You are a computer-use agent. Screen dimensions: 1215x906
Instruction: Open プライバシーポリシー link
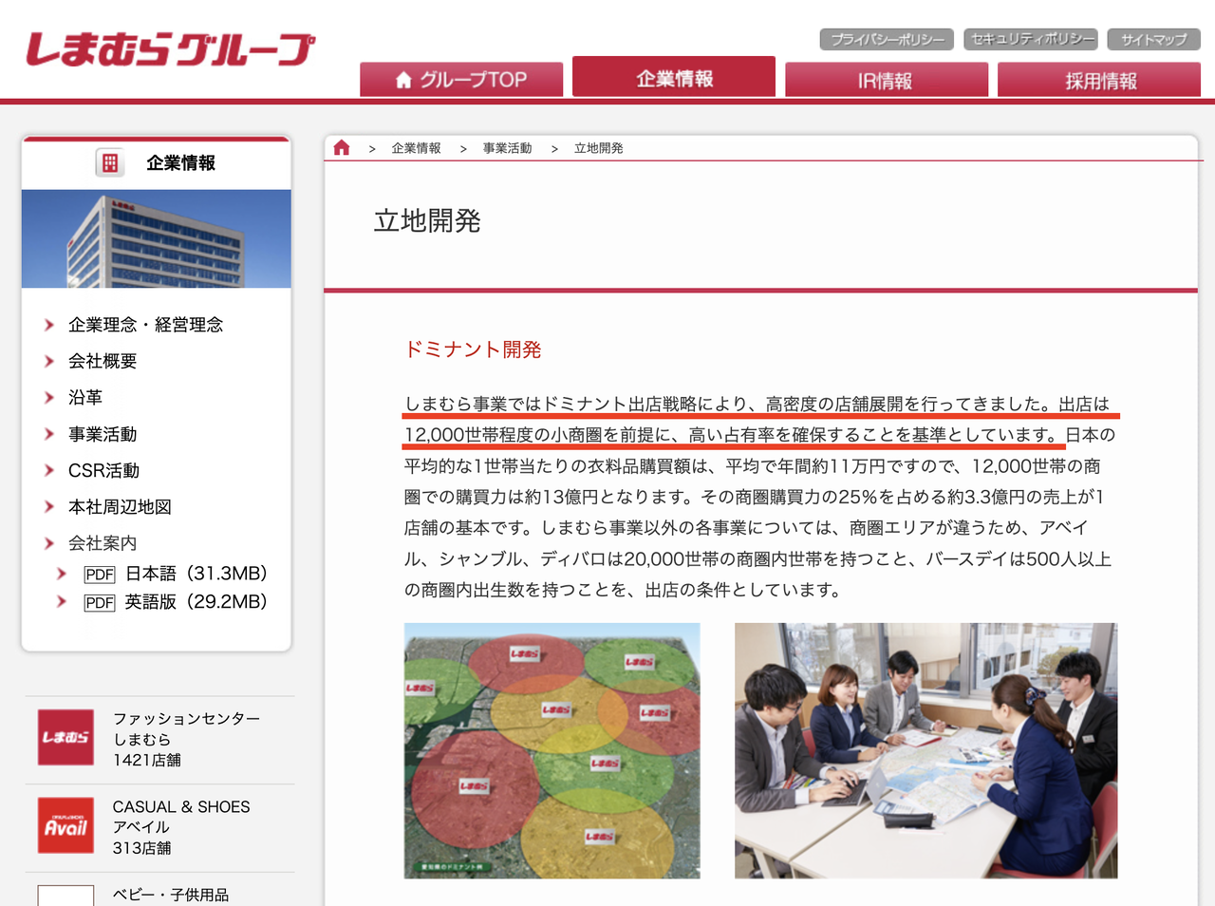(888, 39)
